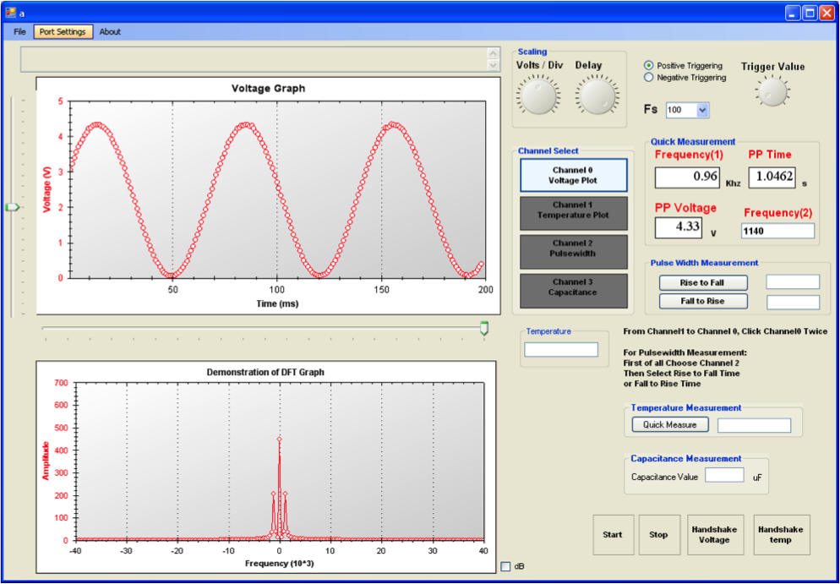This screenshot has height=584, width=840.
Task: Open the Port Settings menu
Action: pos(63,32)
